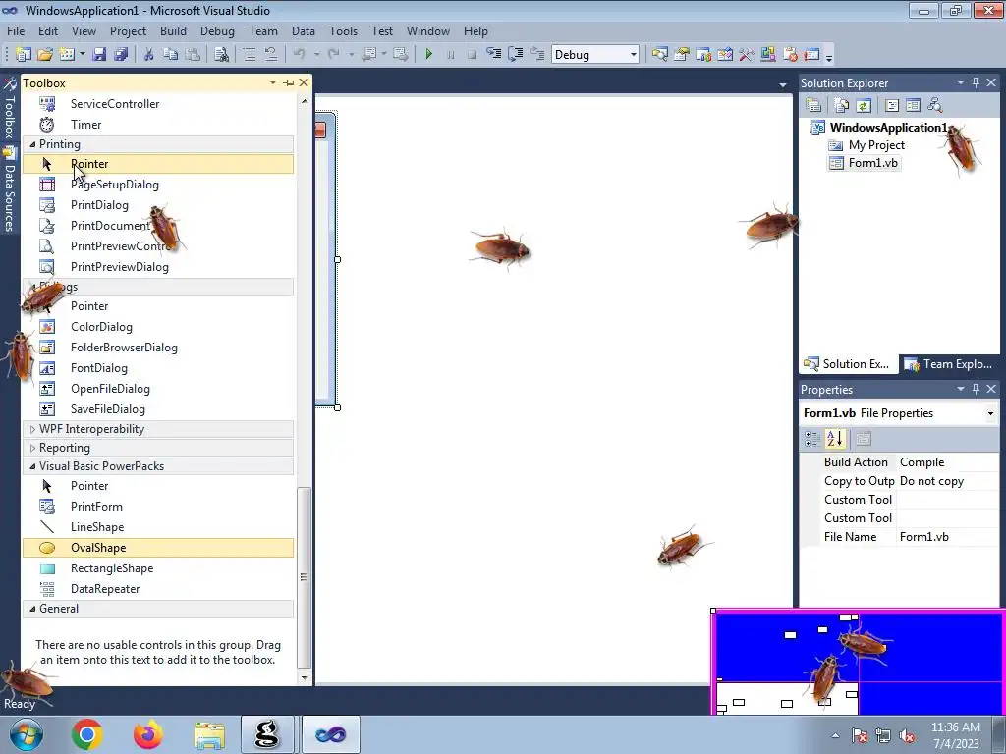Click the New Project toolbar icon
The image size is (1006, 754).
coord(24,55)
